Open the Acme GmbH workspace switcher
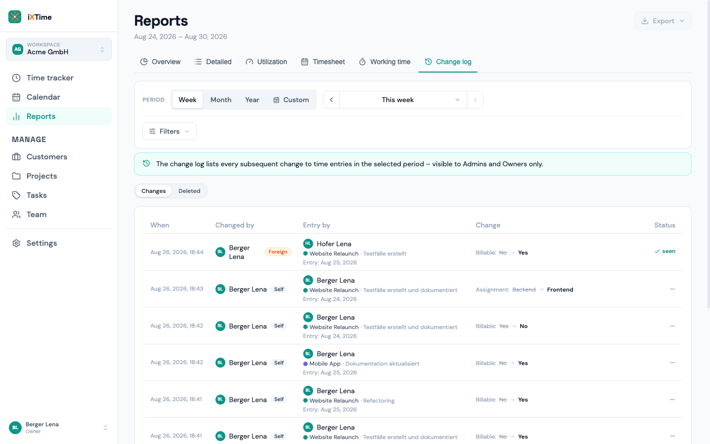This screenshot has width=710, height=444. 59,49
